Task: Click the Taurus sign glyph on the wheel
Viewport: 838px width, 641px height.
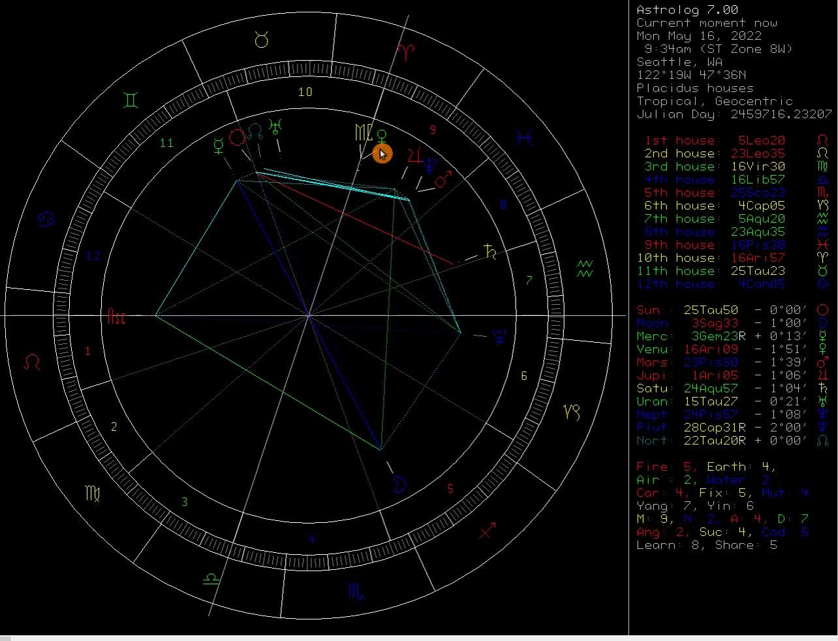Action: click(262, 40)
